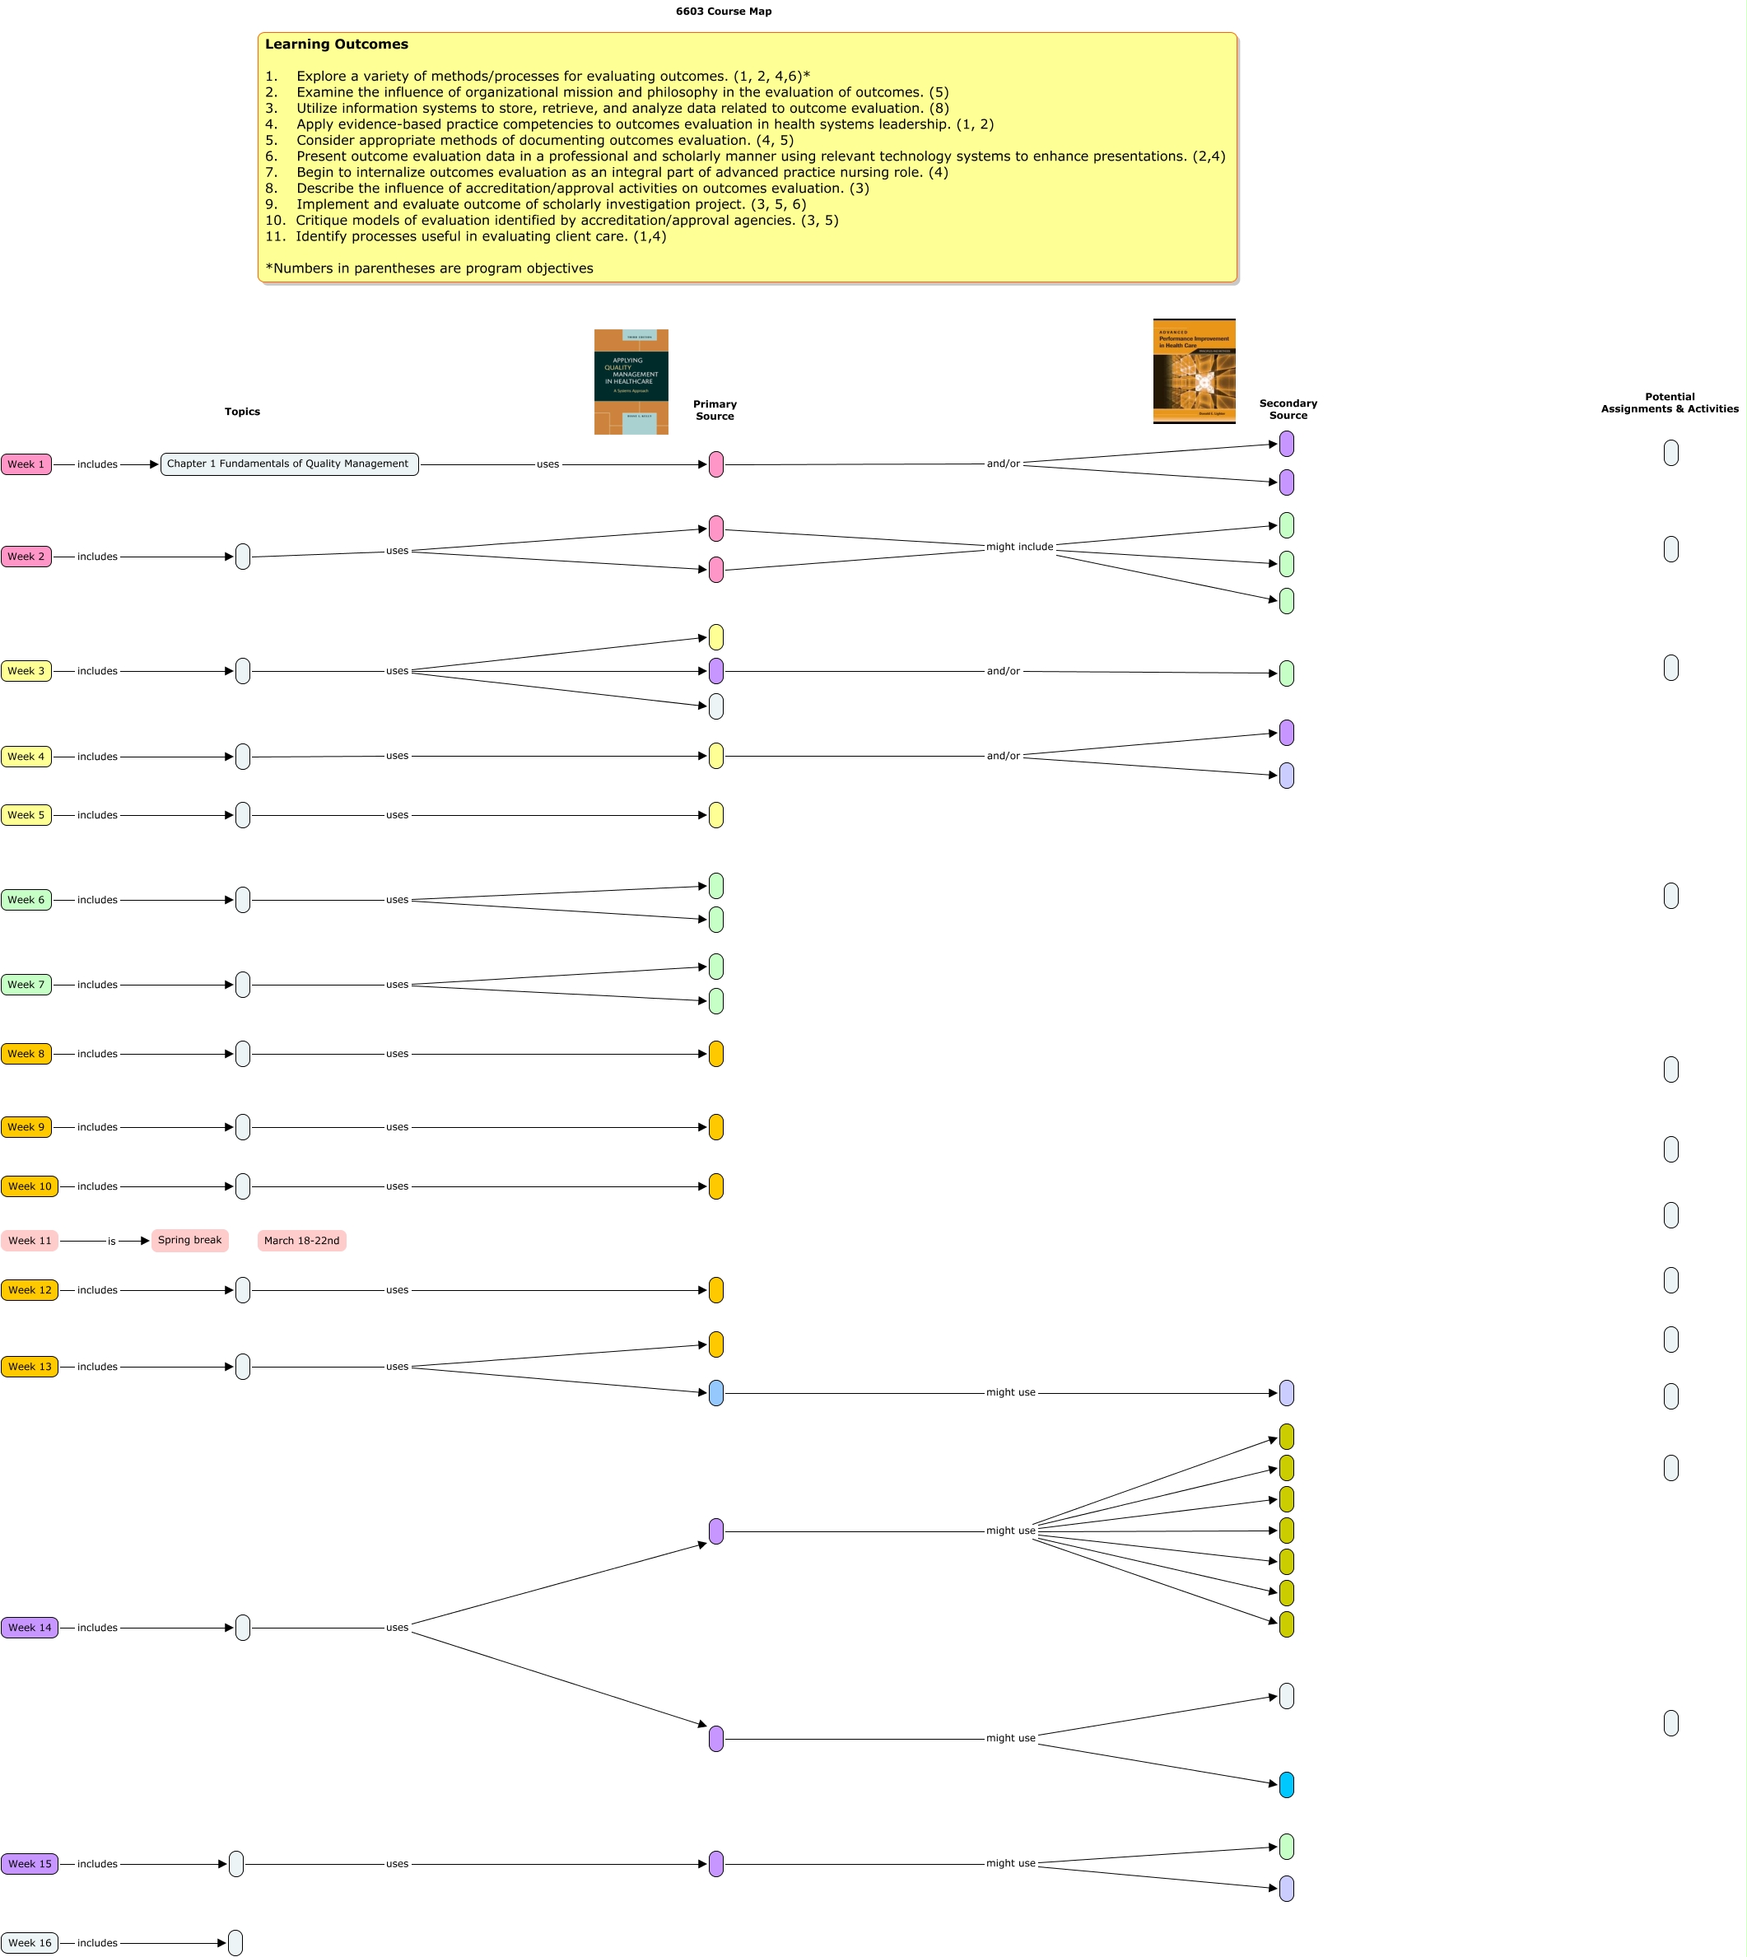Screen dimensions: 1747x1957
Task: Click the Week 1 pink node
Action: coord(26,464)
